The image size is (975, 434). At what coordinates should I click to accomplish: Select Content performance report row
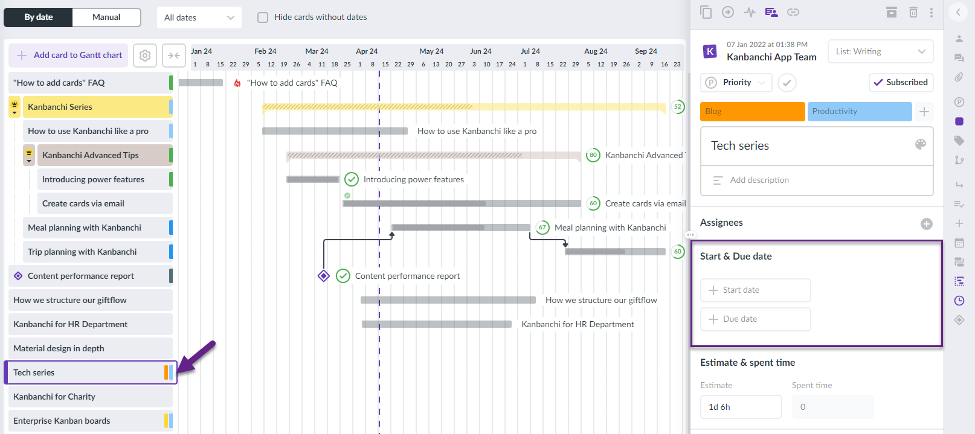[x=91, y=276]
